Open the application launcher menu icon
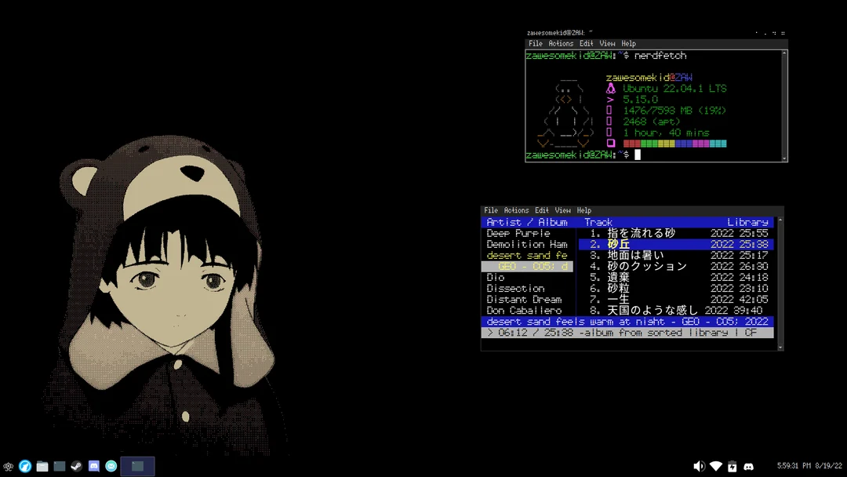Viewport: 847px width, 477px height. point(8,467)
